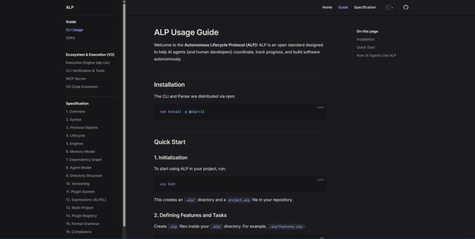The image size is (475, 239).
Task: Open the 9. Directory Structure section
Action: click(84, 176)
